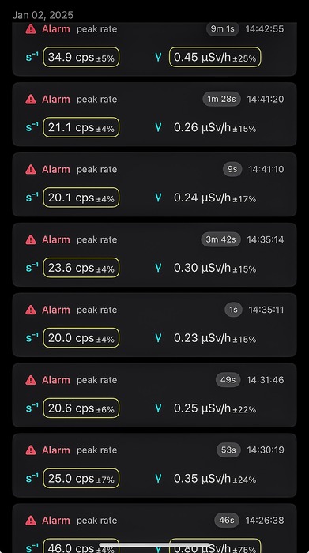Image resolution: width=309 pixels, height=553 pixels.
Task: Tap the 9m 1s duration badge
Action: click(223, 29)
